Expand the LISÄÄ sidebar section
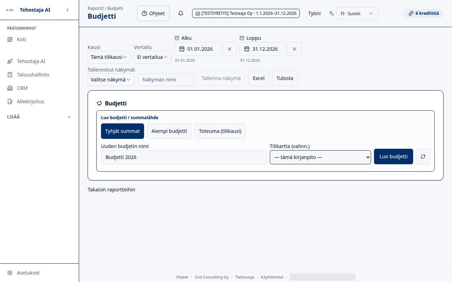Image resolution: width=452 pixels, height=282 pixels. [x=39, y=117]
